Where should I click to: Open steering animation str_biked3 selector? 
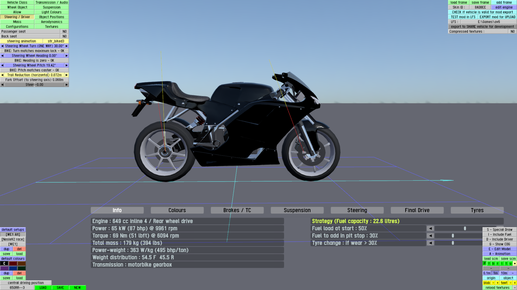[56, 41]
